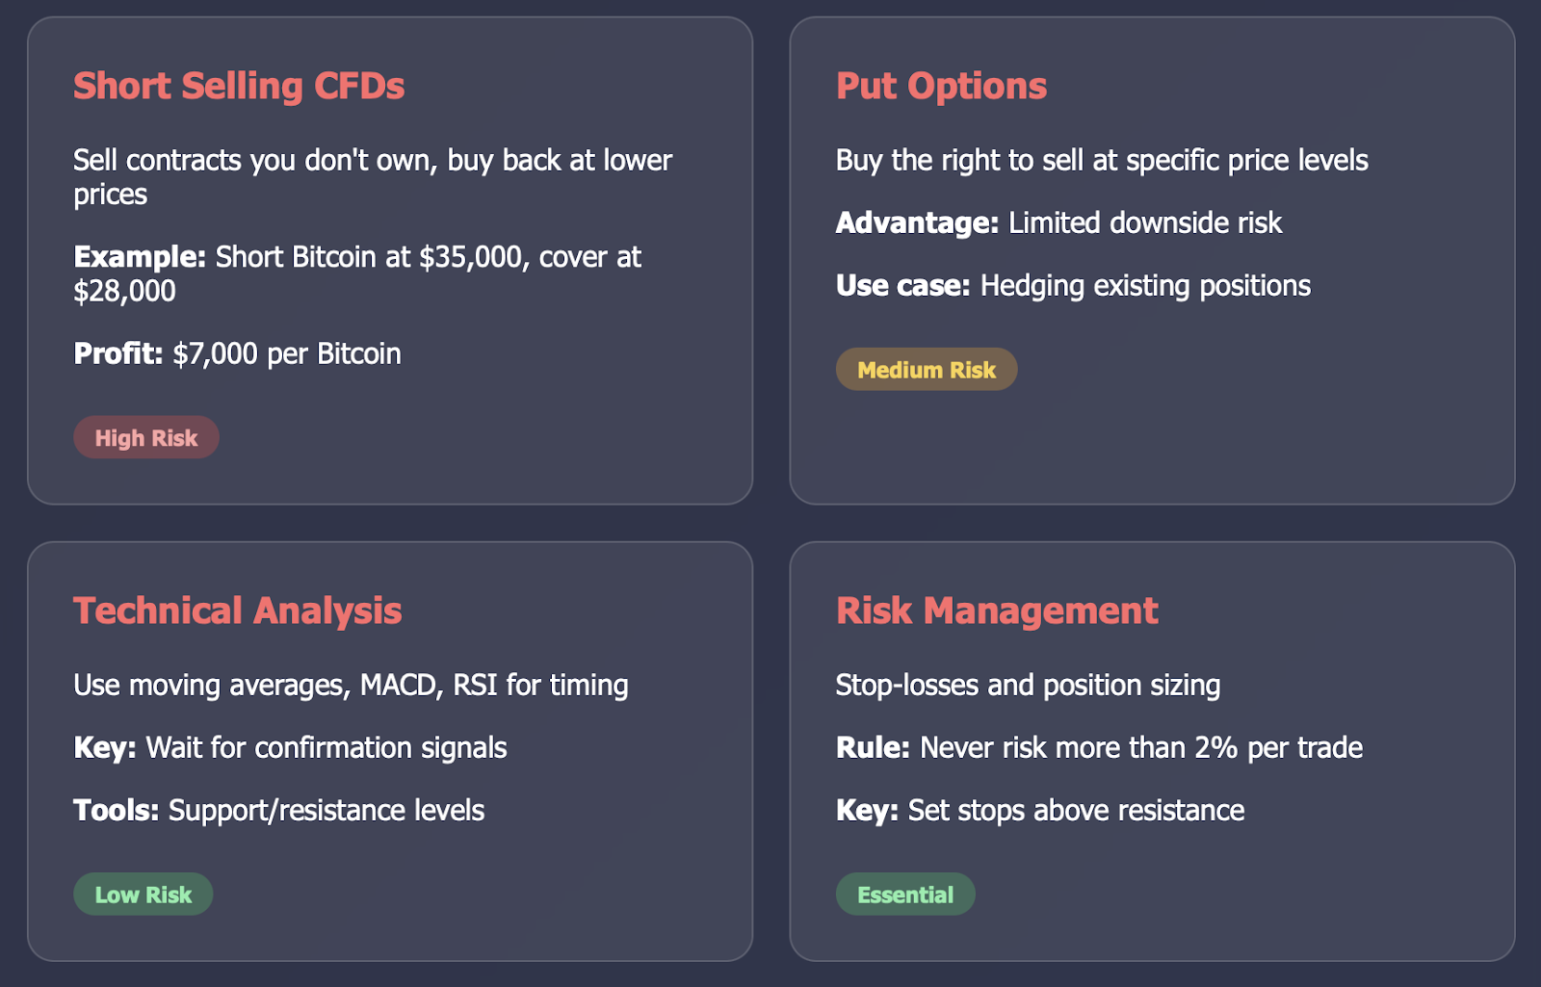1541x987 pixels.
Task: Select the Wait for confirmation signals line
Action: click(x=290, y=747)
